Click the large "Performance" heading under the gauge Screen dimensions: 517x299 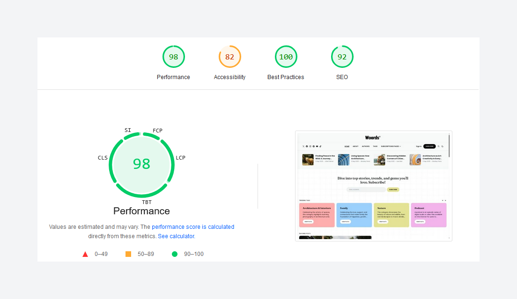[141, 211]
